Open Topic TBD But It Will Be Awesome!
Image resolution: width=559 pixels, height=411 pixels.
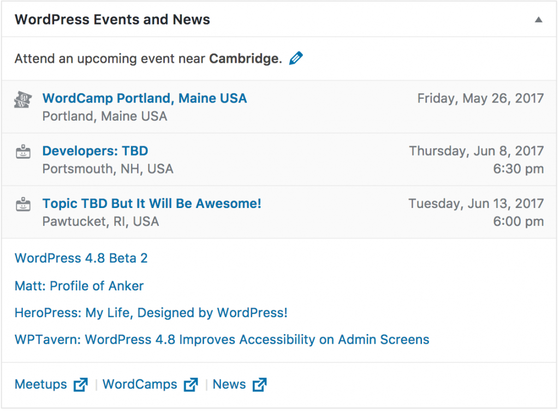tap(152, 204)
